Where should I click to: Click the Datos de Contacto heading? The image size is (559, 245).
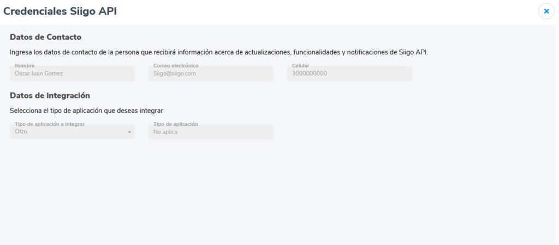point(46,37)
